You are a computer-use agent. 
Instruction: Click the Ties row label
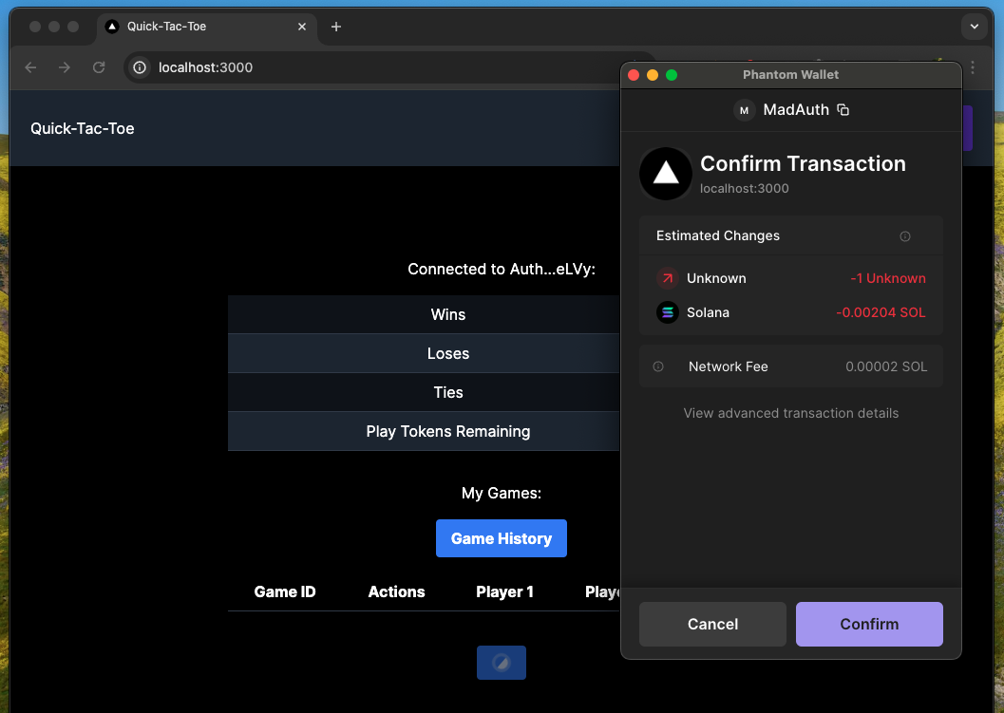(x=448, y=392)
